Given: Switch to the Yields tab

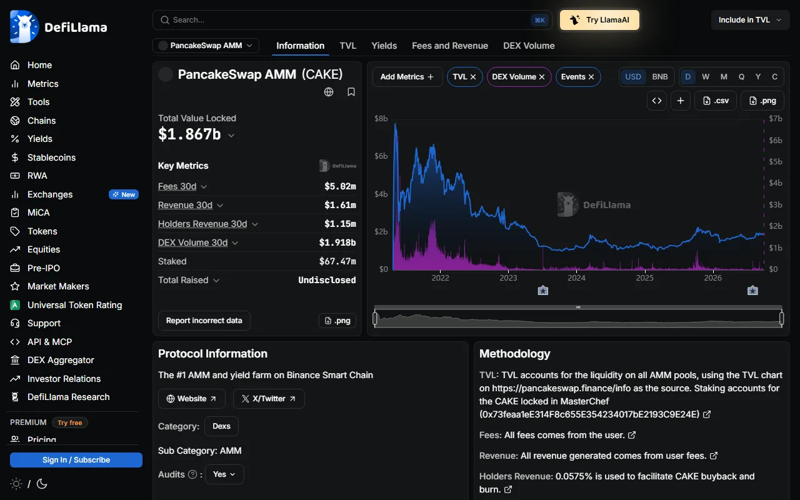Looking at the screenshot, I should pos(384,46).
